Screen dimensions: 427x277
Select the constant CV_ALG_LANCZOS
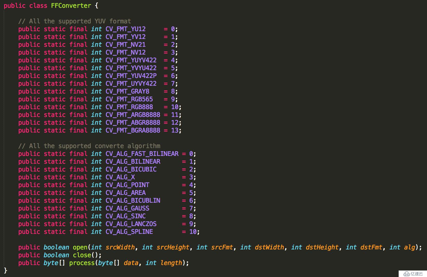point(131,224)
